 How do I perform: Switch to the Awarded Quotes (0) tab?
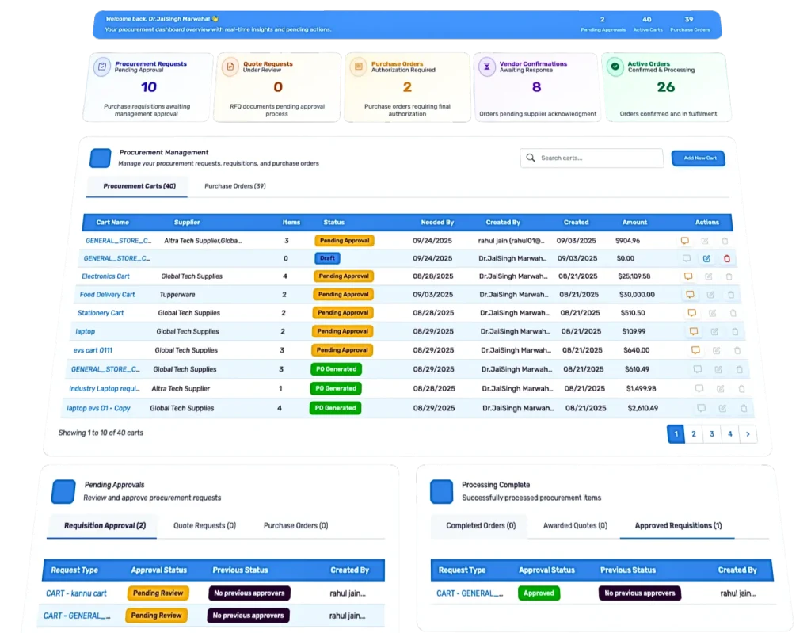pyautogui.click(x=575, y=525)
